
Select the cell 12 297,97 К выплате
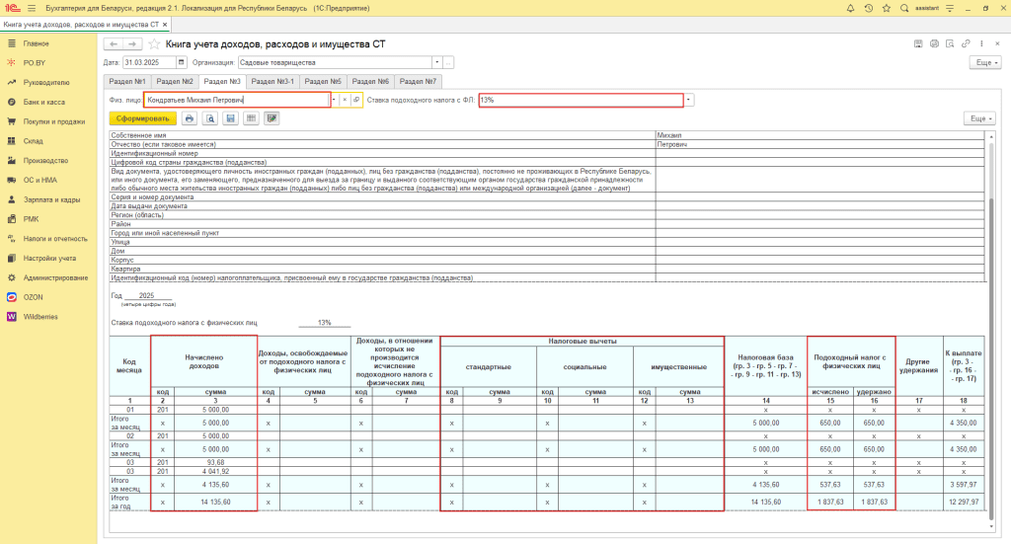click(964, 502)
